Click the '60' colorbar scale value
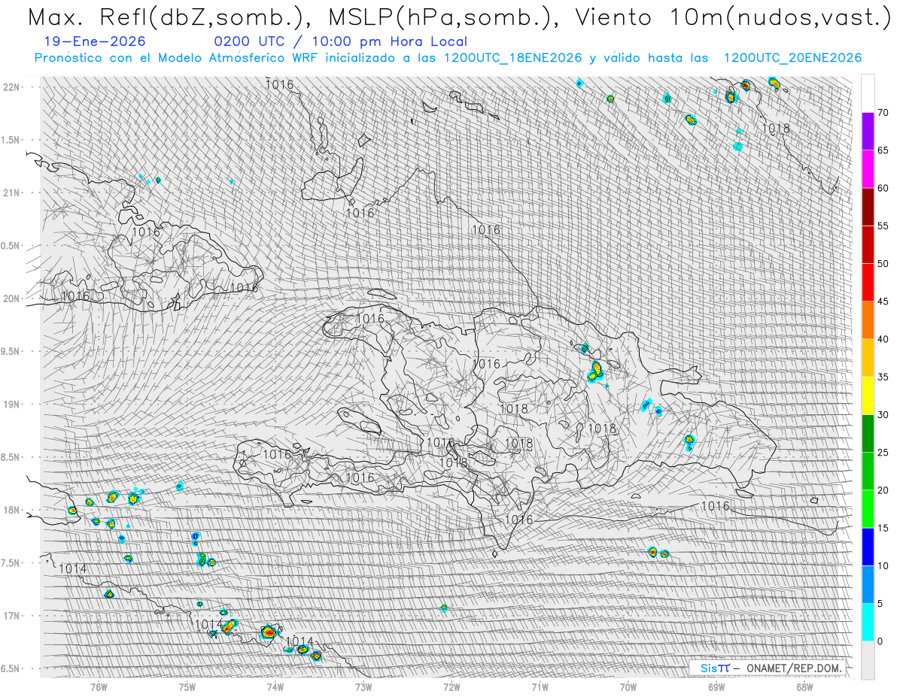The width and height of the screenshot is (903, 697). point(883,188)
